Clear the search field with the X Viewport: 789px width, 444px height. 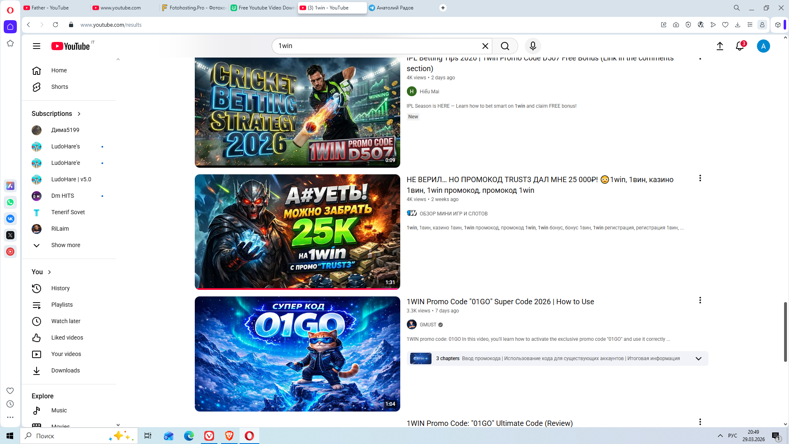pyautogui.click(x=485, y=46)
